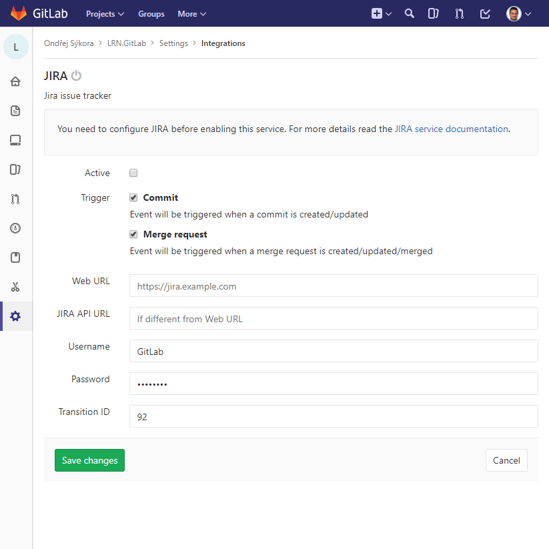Click Settings breadcrumb link
The image size is (549, 549).
[173, 43]
